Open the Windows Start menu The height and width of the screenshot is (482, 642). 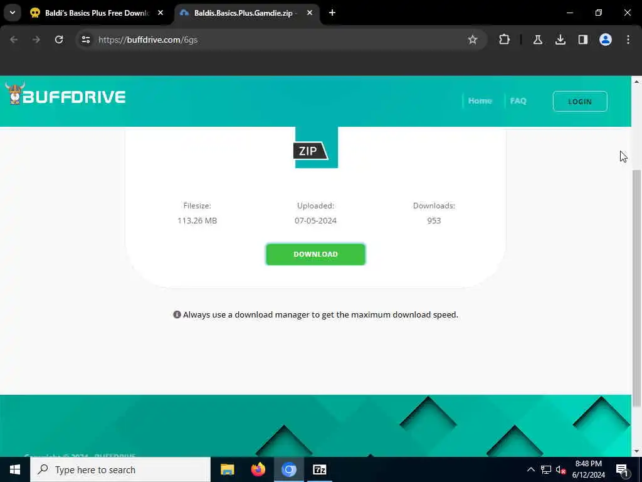pos(15,469)
